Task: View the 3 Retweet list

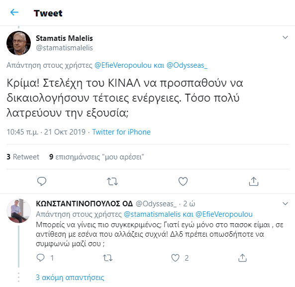Action: coord(23,156)
